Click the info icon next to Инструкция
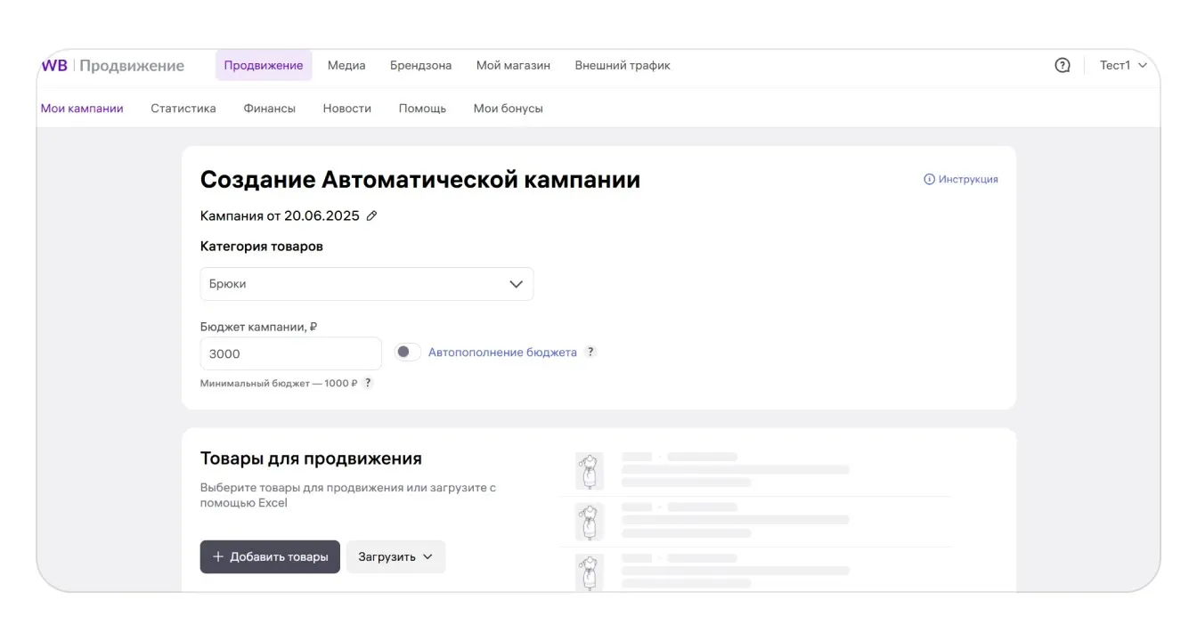 930,179
